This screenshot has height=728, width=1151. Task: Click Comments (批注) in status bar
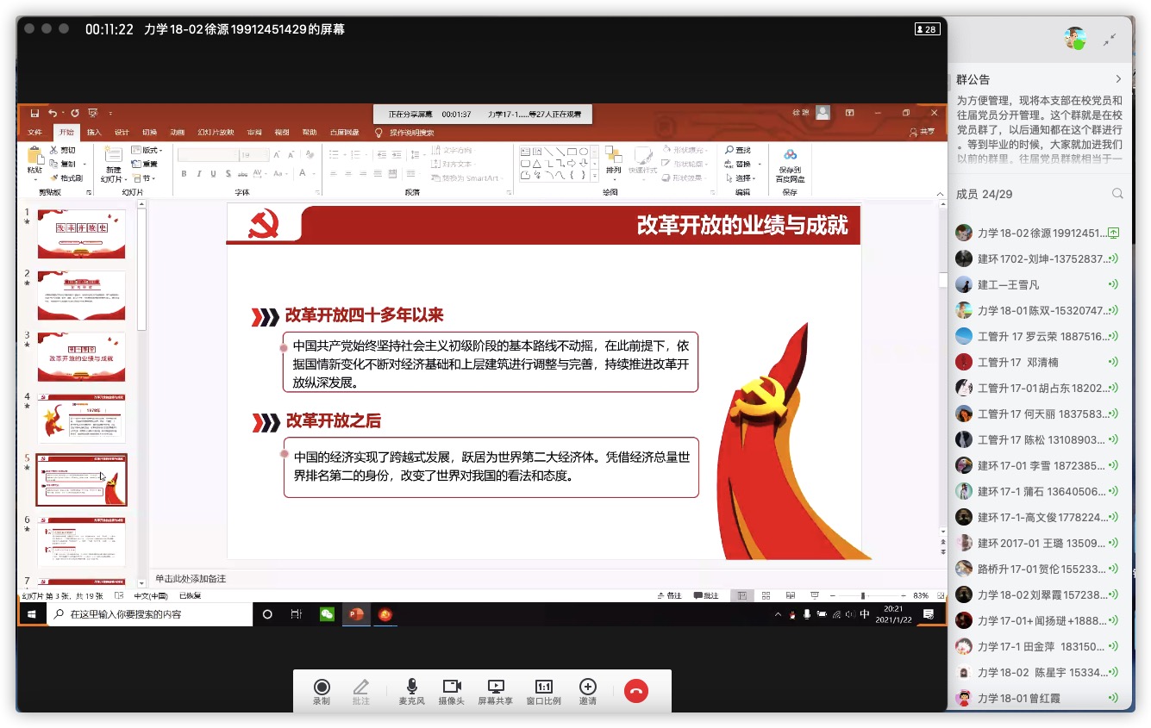tap(706, 595)
